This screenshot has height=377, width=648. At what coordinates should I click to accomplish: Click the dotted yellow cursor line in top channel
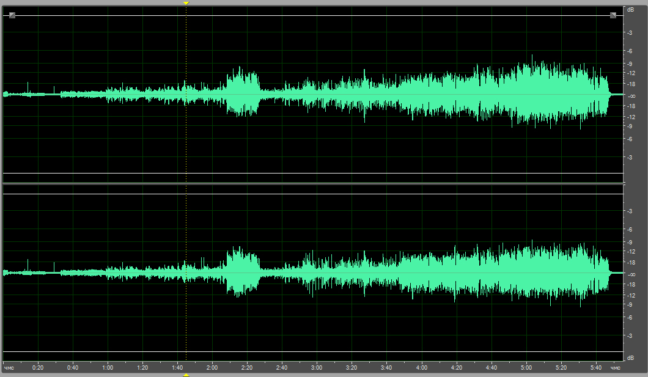pos(186,134)
